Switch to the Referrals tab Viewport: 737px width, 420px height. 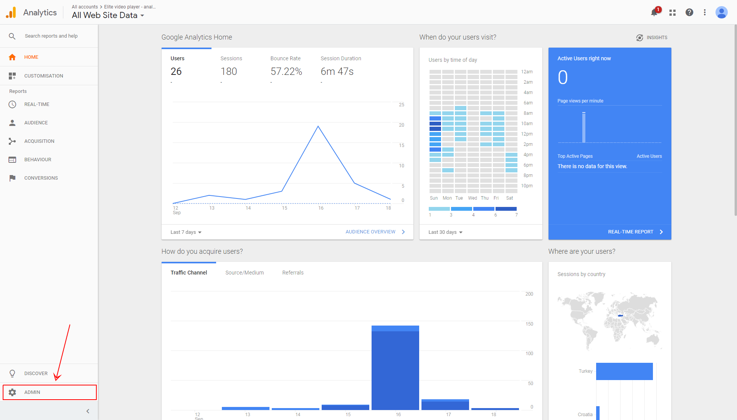coord(293,273)
